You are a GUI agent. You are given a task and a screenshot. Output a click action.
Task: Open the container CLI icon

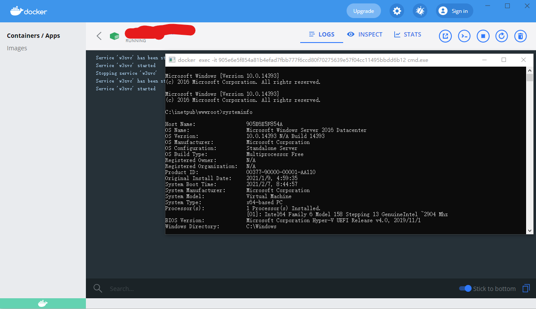coord(464,36)
